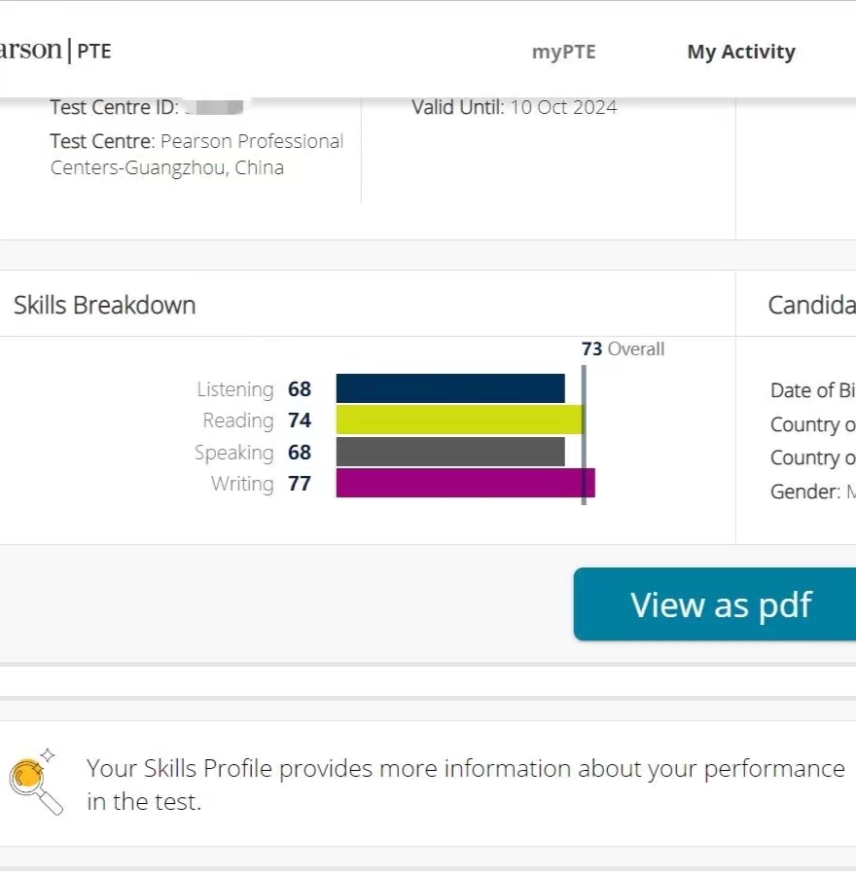856x878 pixels.
Task: Click the gray Speaking score bar
Action: point(450,452)
